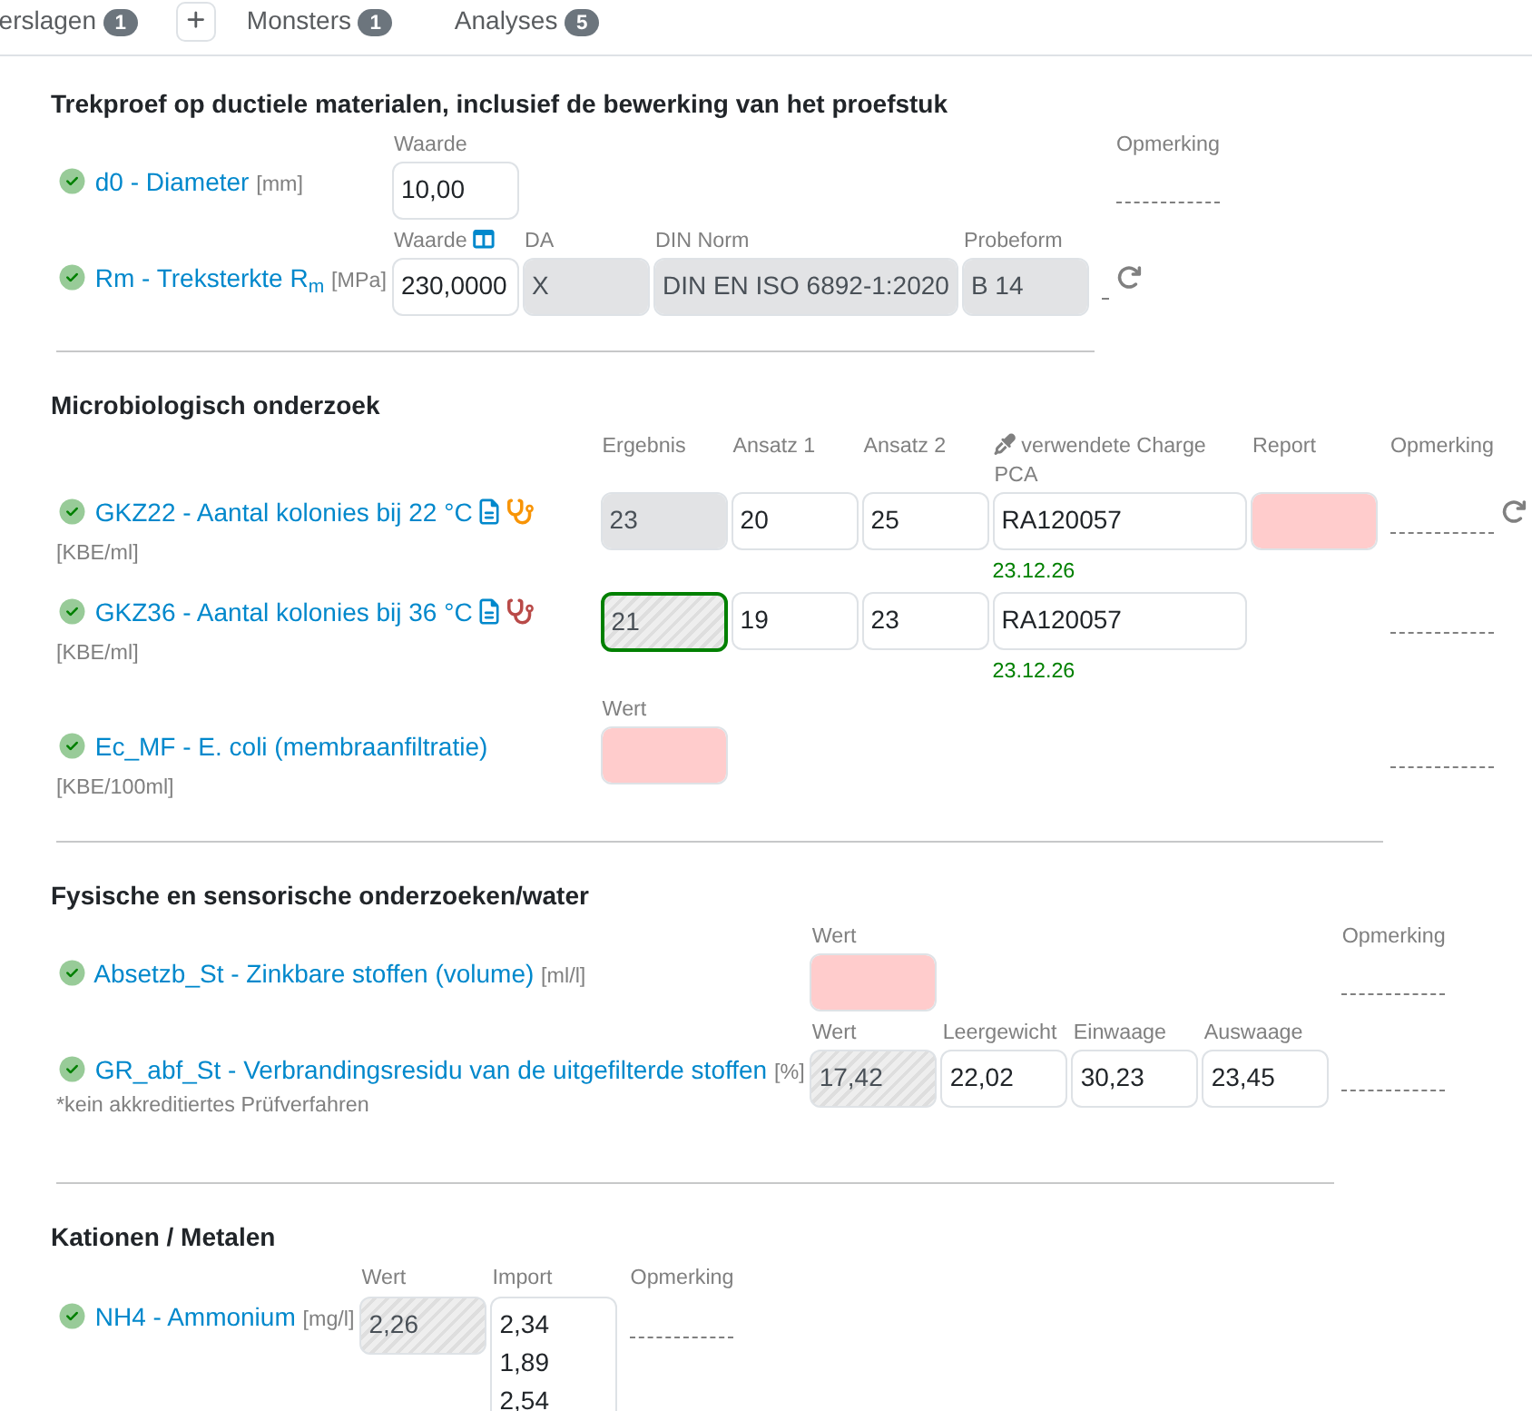1532x1411 pixels.
Task: Click green check icon for Rm - Treksterkte
Action: 72,278
